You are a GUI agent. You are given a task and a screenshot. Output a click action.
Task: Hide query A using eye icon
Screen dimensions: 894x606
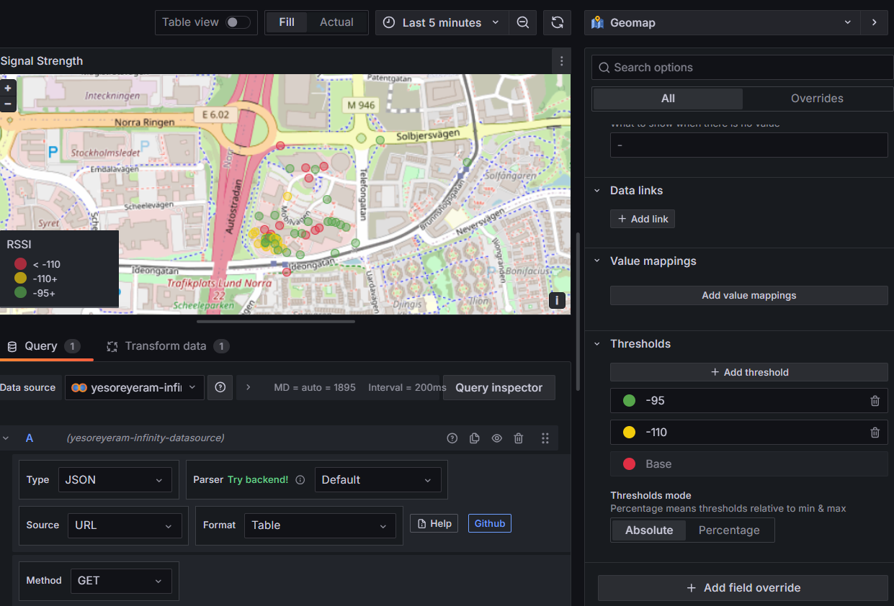click(x=496, y=438)
